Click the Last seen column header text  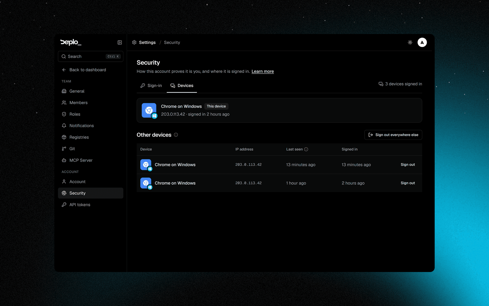(x=294, y=149)
